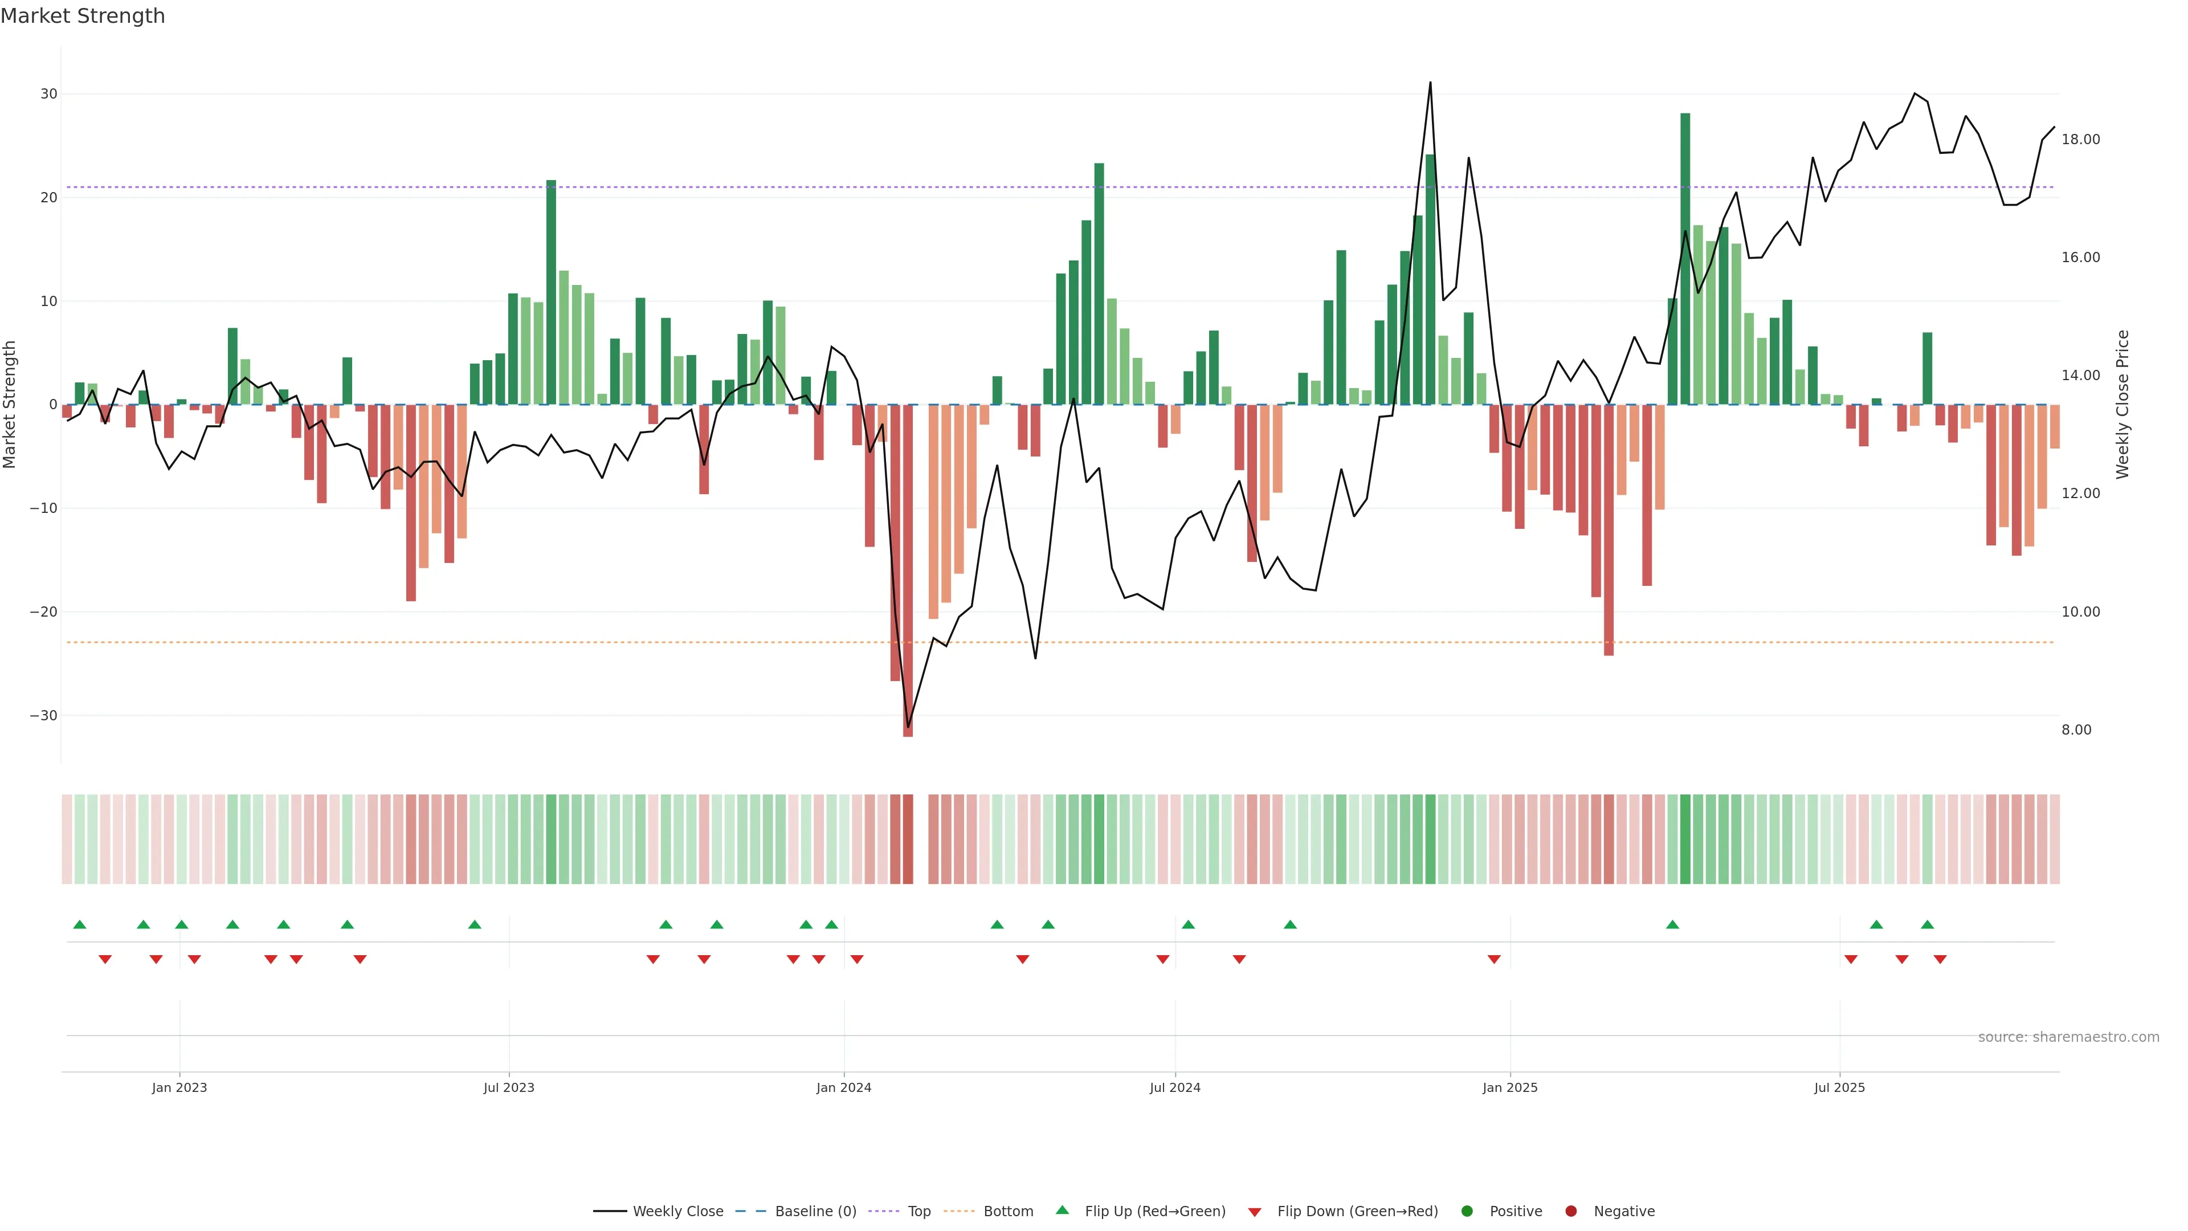Click the red Flip Down triangle legend icon

(x=1255, y=1212)
